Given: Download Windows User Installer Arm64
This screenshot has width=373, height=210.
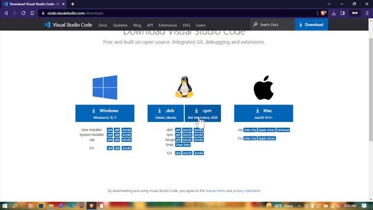Looking at the screenshot, I should 126,129.
